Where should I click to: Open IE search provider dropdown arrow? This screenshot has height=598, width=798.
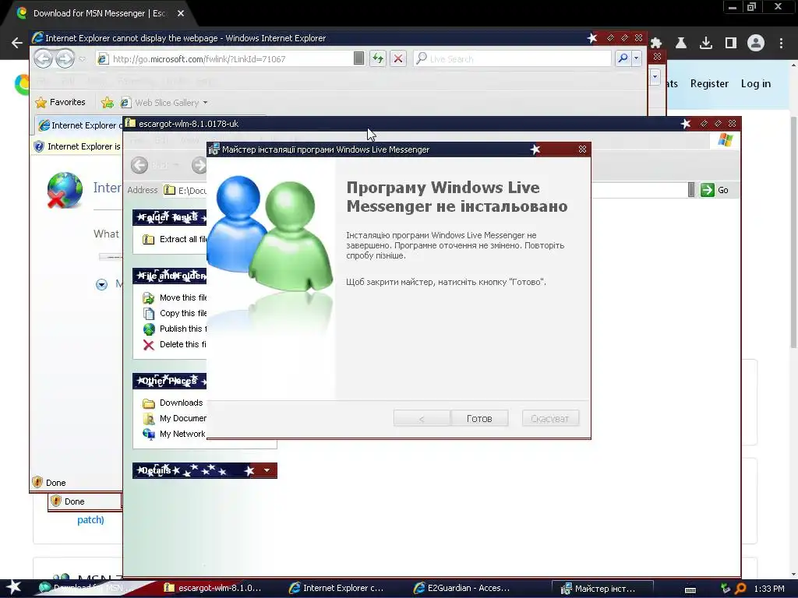click(636, 59)
